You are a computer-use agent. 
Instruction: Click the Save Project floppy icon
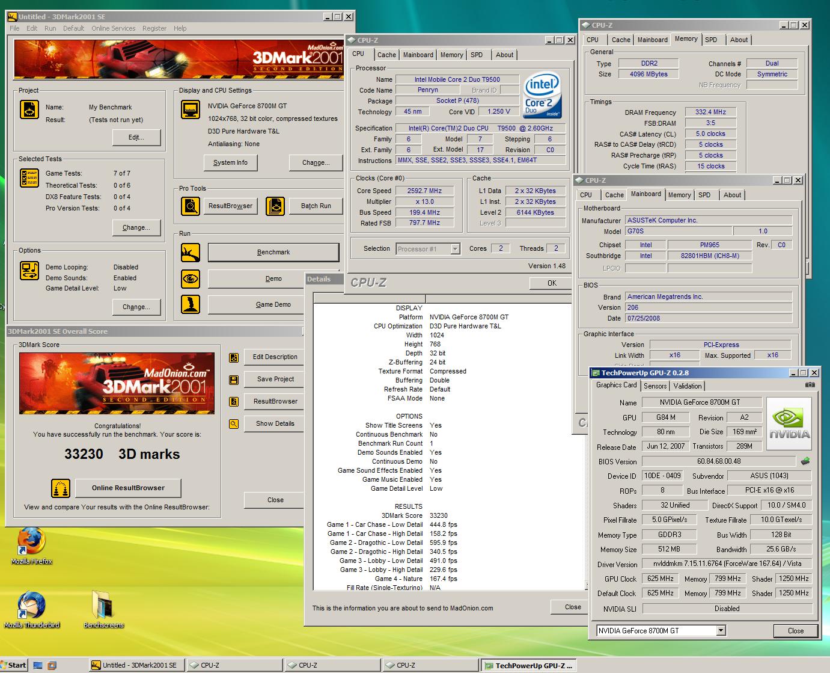[234, 380]
